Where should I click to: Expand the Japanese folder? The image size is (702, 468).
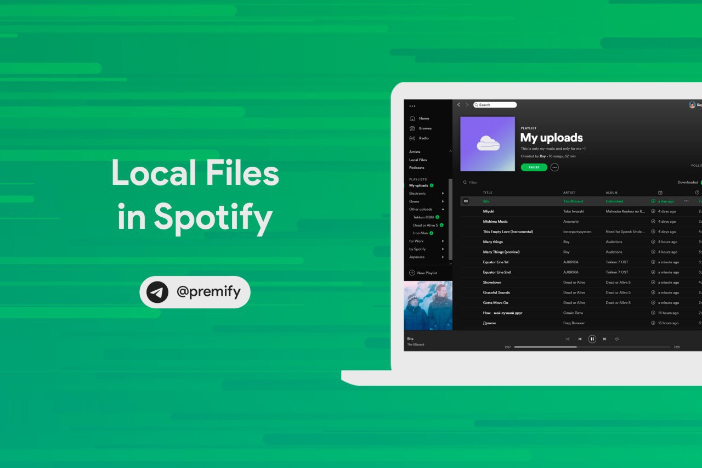(x=443, y=257)
